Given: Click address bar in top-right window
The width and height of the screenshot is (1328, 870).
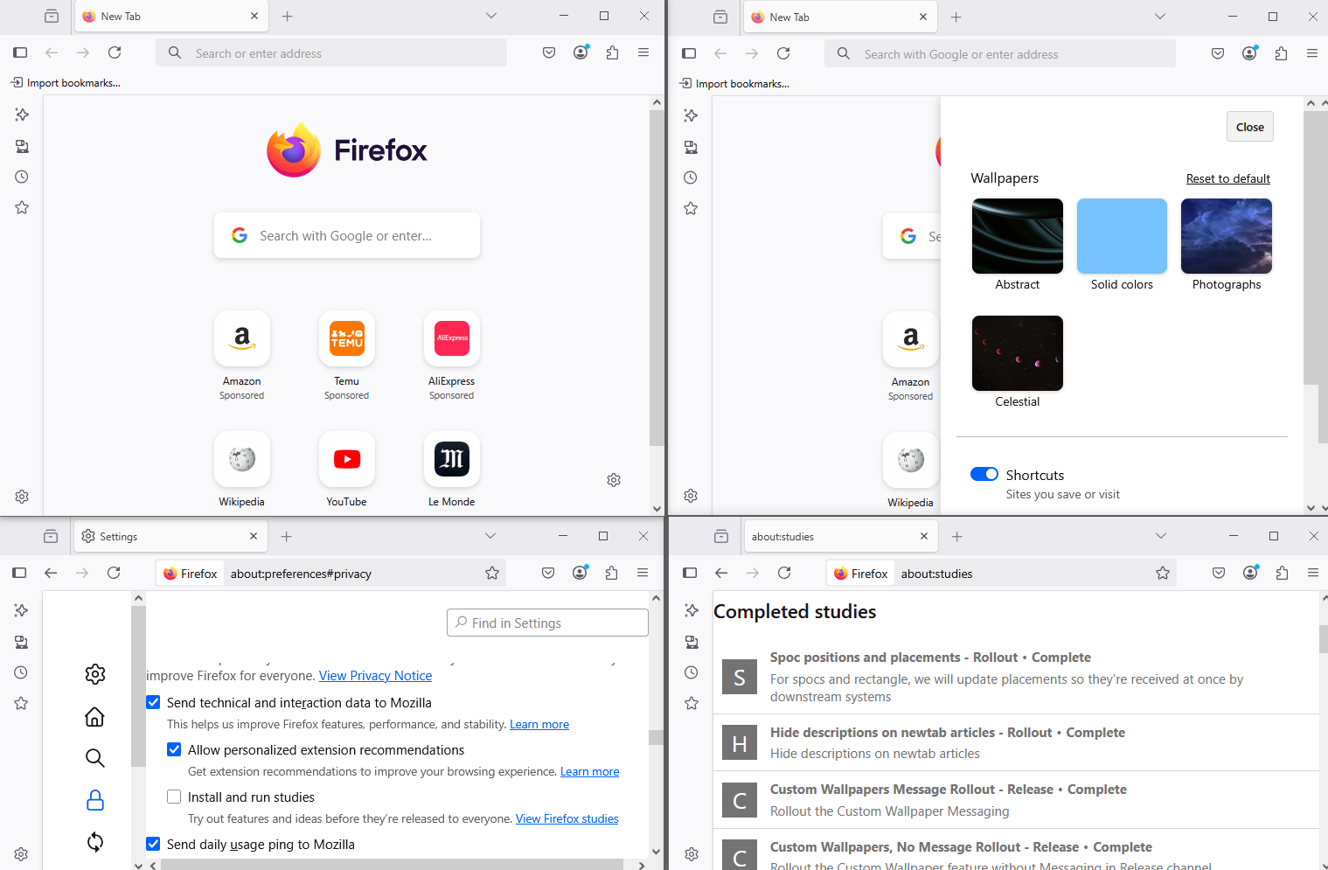Looking at the screenshot, I should pos(1000,53).
